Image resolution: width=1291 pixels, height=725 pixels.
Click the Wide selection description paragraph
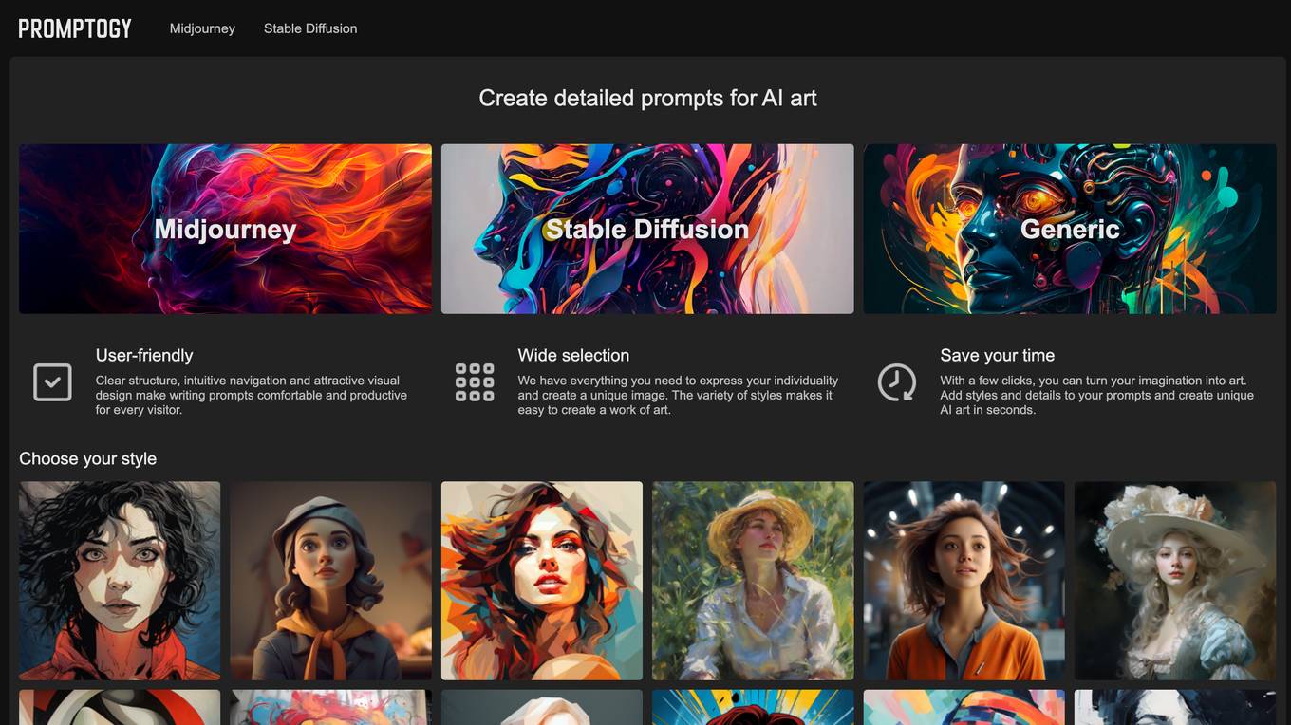(678, 395)
